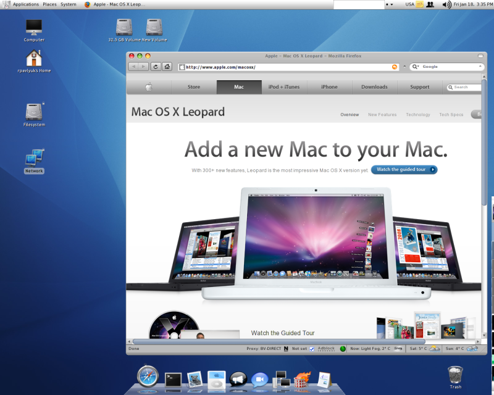Screen dimensions: 494x395
Task: Launch the computers network dock icon
Action: point(282,379)
